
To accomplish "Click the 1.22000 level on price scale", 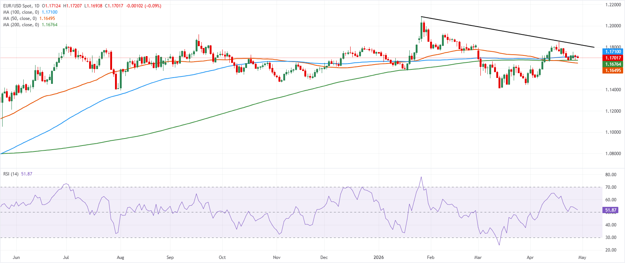I will coord(613,5).
